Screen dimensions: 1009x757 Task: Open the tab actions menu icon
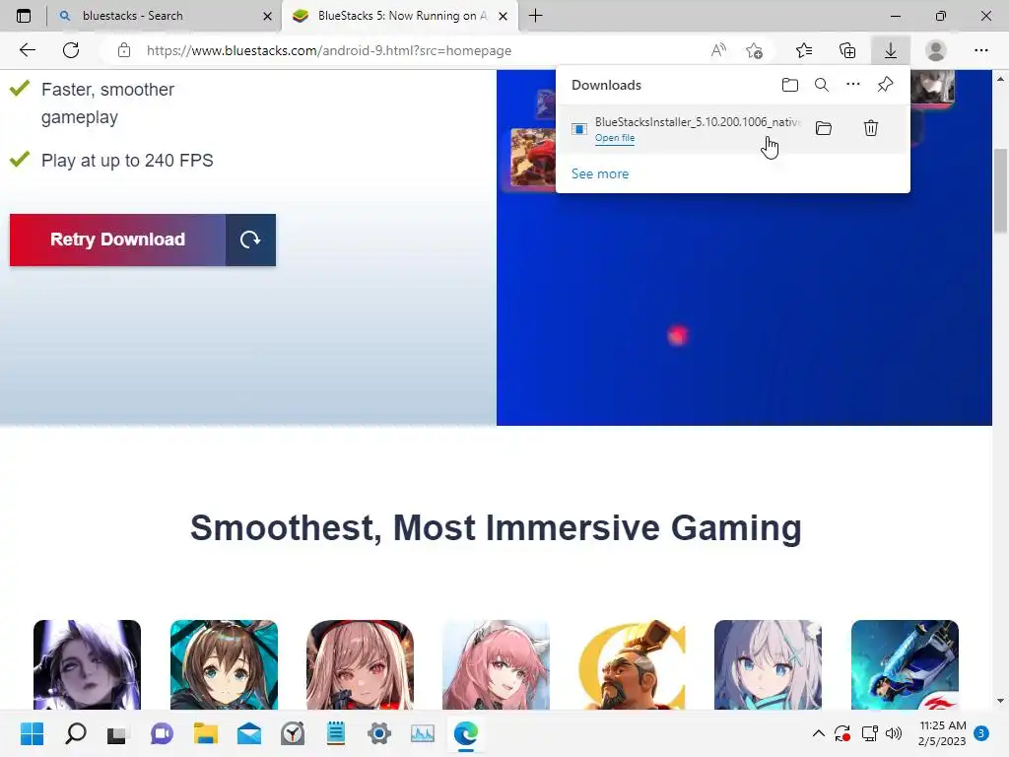click(x=24, y=16)
